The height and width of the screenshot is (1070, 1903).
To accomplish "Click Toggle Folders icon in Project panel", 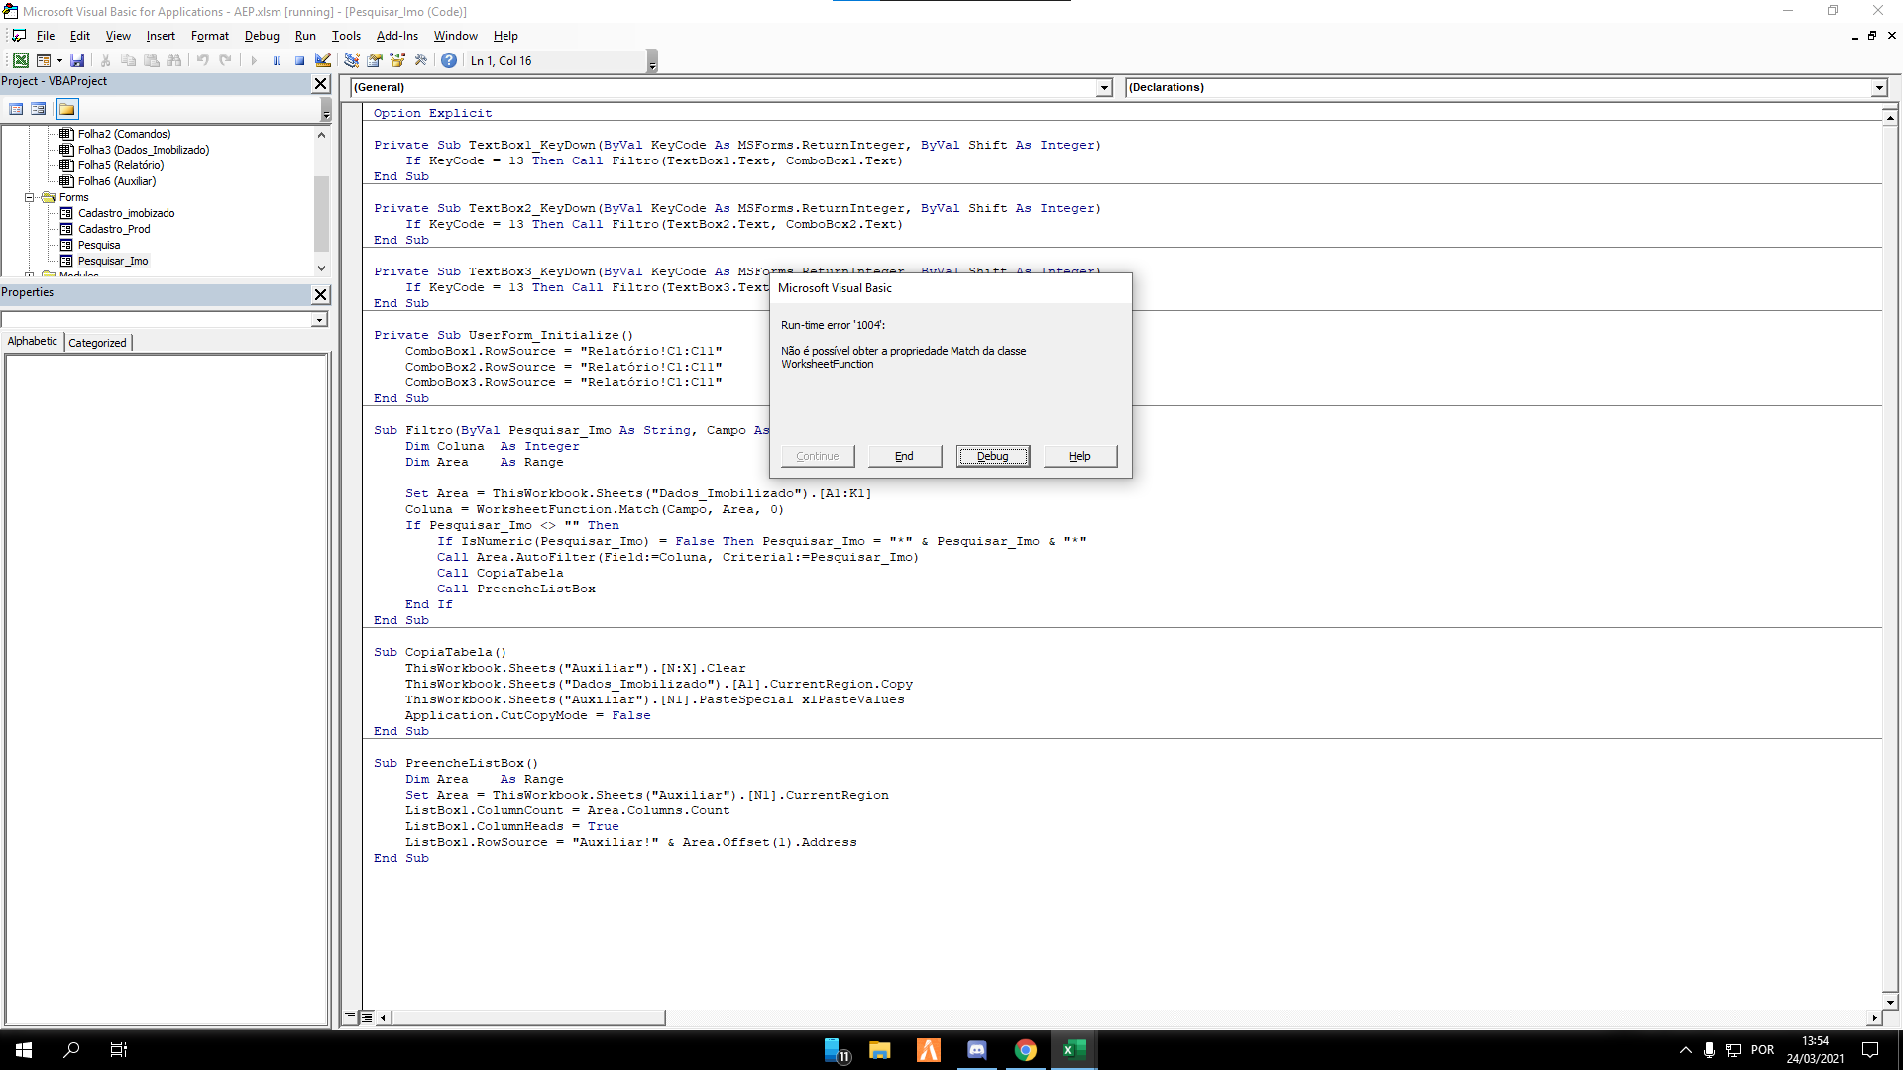I will [66, 109].
